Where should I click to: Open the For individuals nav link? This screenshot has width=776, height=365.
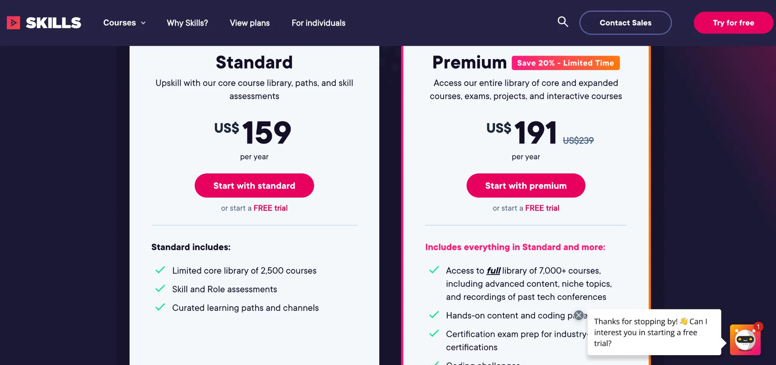click(318, 23)
